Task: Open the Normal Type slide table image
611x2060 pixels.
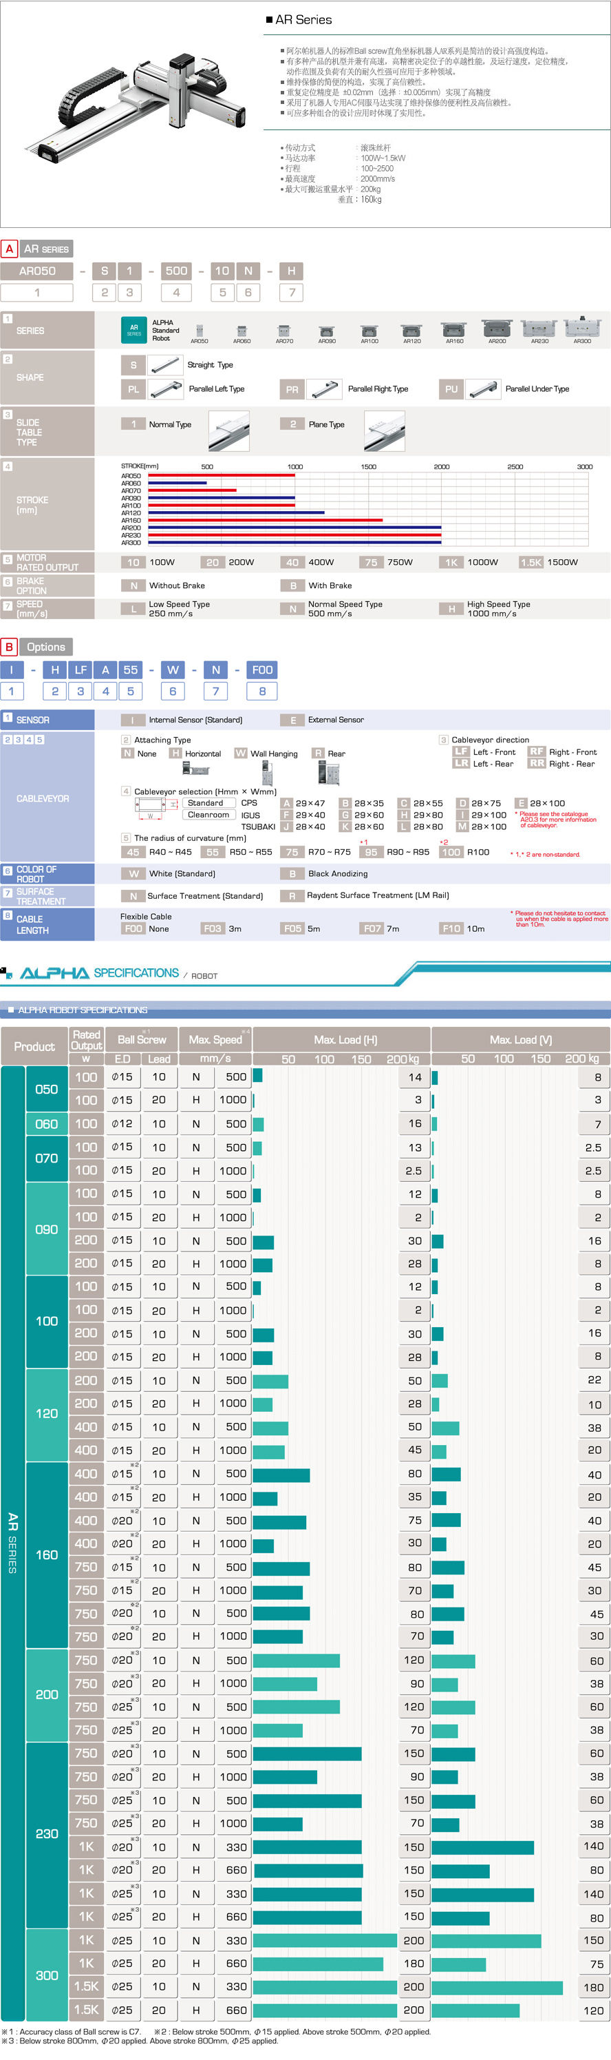Action: click(x=228, y=431)
